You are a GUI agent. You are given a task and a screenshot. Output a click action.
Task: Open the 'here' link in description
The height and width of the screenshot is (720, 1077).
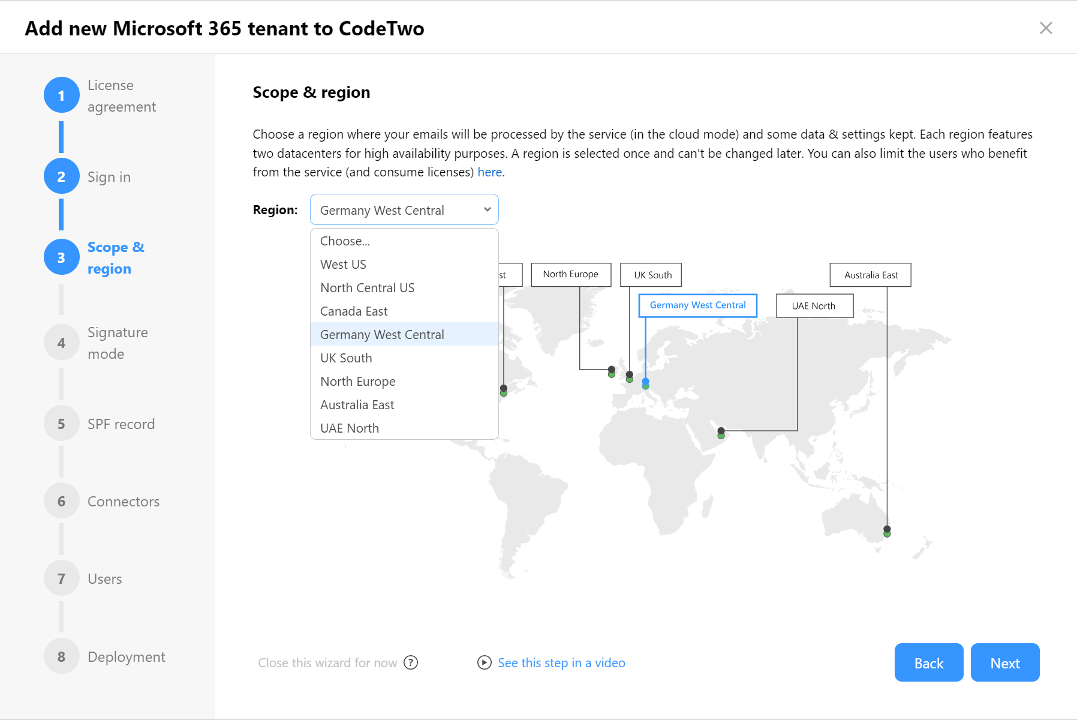pos(489,172)
